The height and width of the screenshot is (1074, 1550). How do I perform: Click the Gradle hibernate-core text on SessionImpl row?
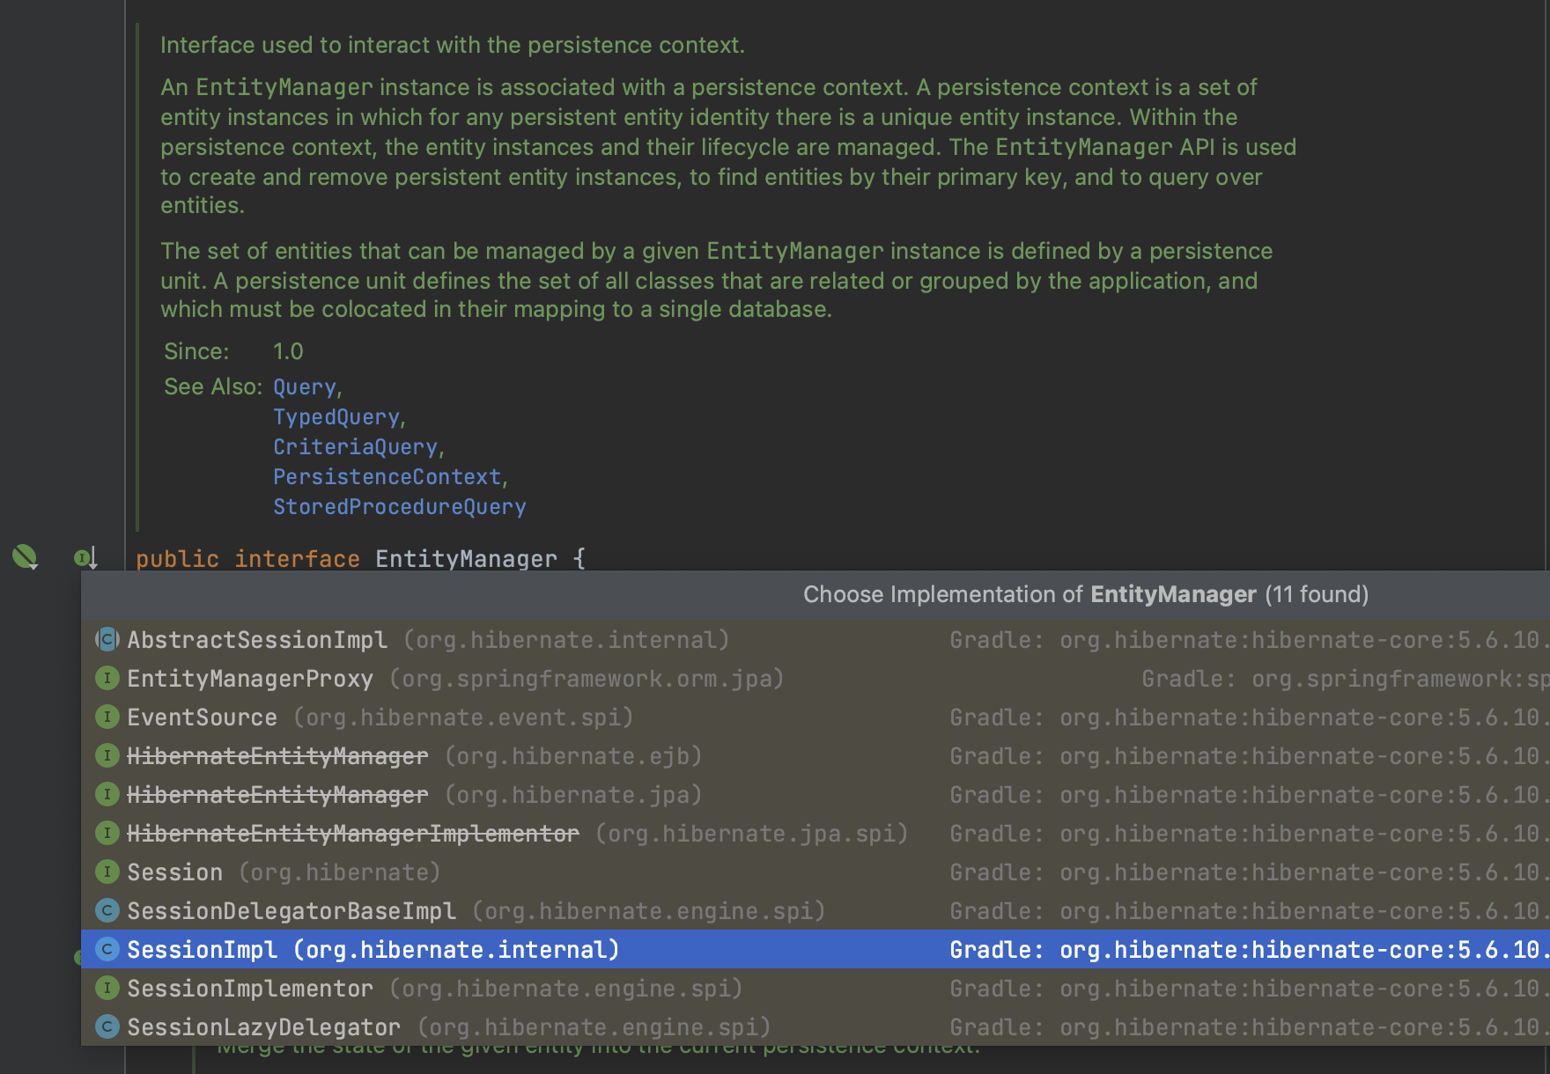pyautogui.click(x=1249, y=949)
